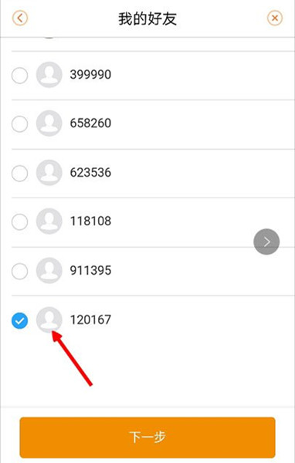Tap the gray floating right-arrow button

(x=266, y=242)
